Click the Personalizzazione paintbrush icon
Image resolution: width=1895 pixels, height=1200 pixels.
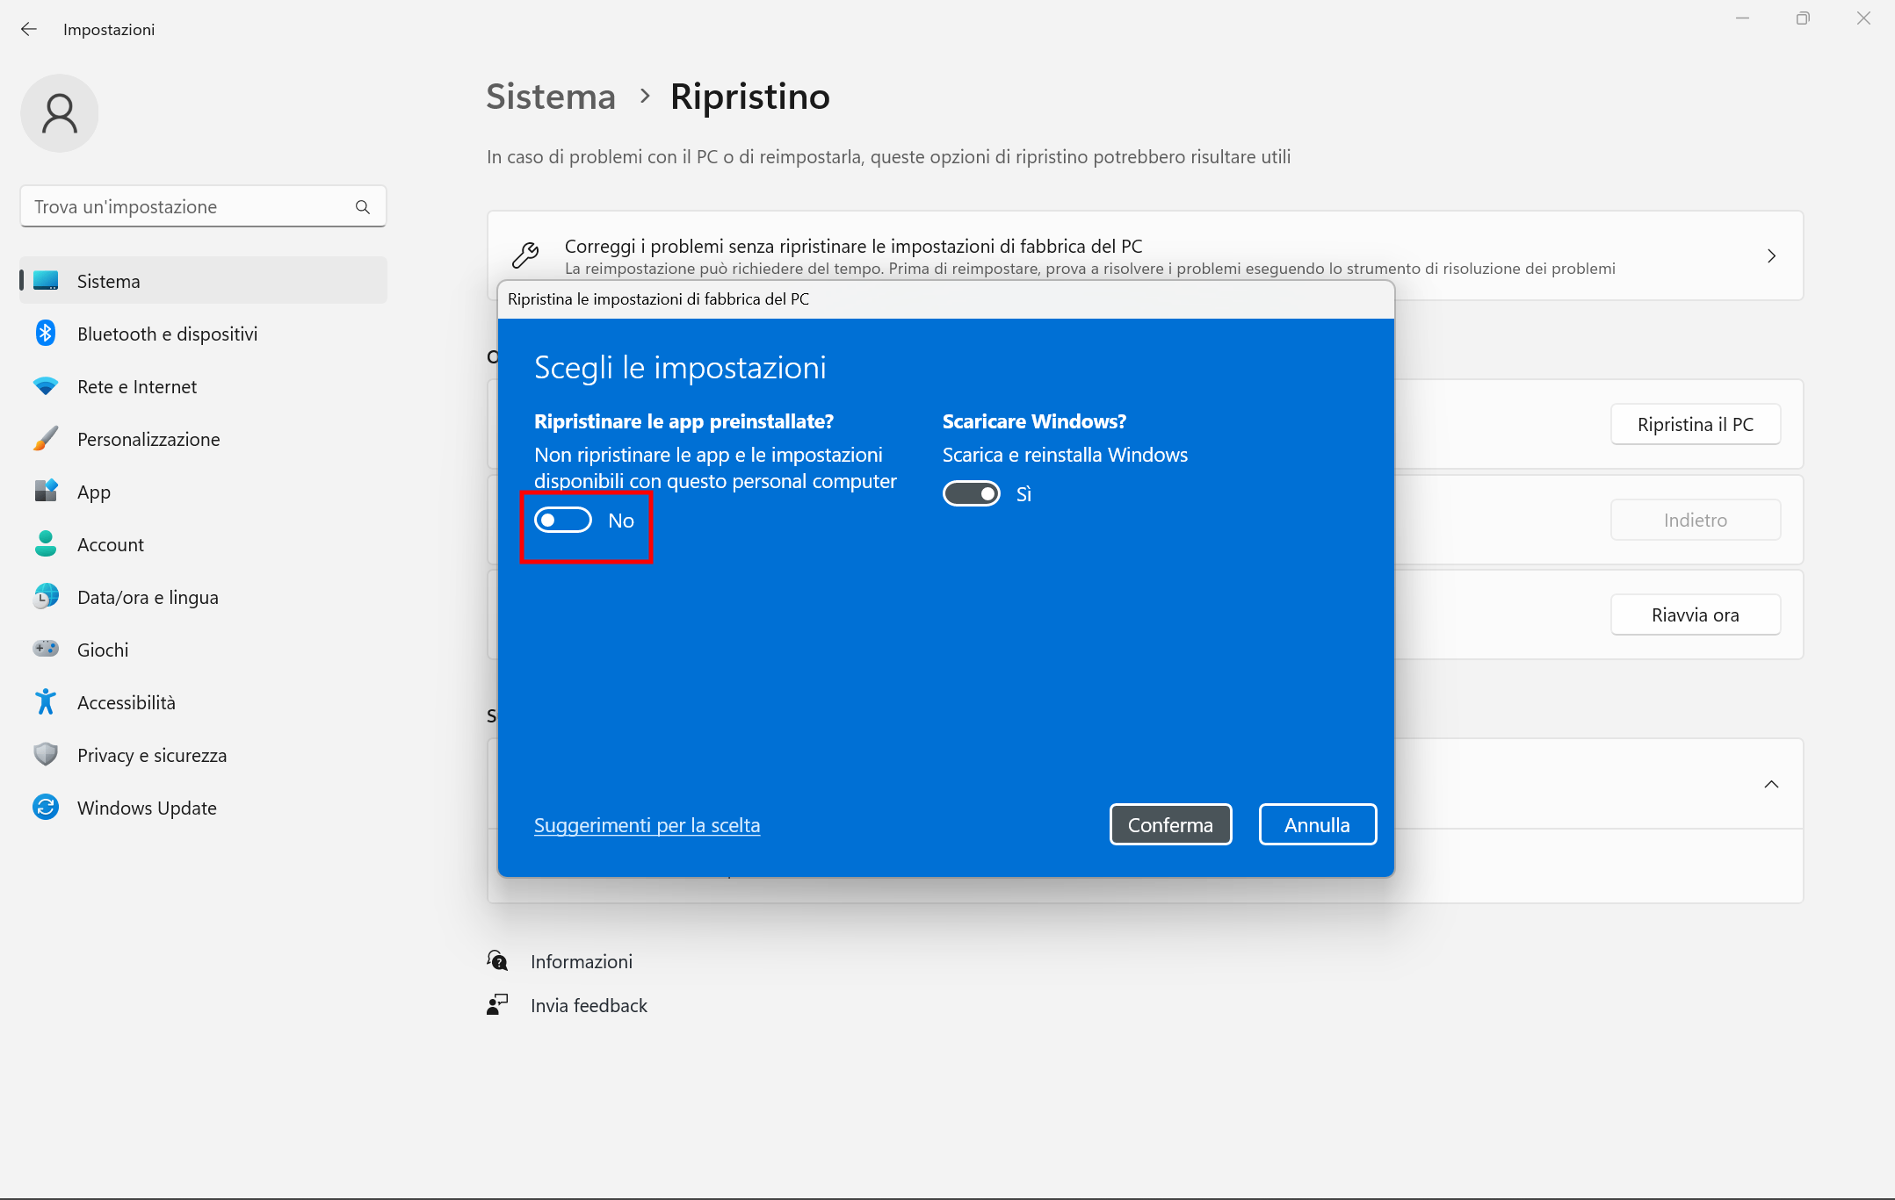tap(46, 439)
